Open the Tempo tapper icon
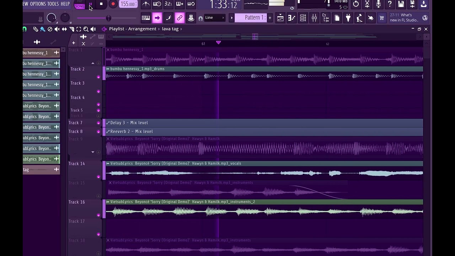455x256 pixels. click(359, 18)
